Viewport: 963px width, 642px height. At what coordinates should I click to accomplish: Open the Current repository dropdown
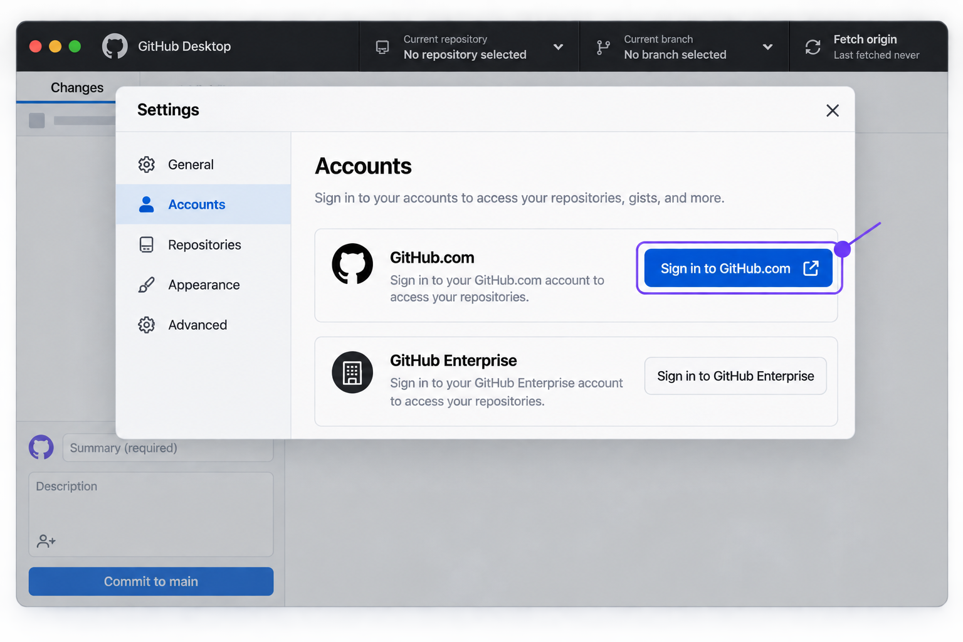470,47
